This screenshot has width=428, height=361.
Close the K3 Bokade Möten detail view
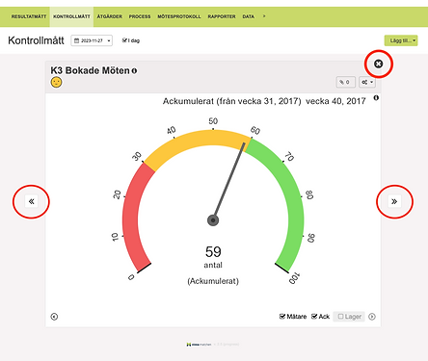coord(378,64)
